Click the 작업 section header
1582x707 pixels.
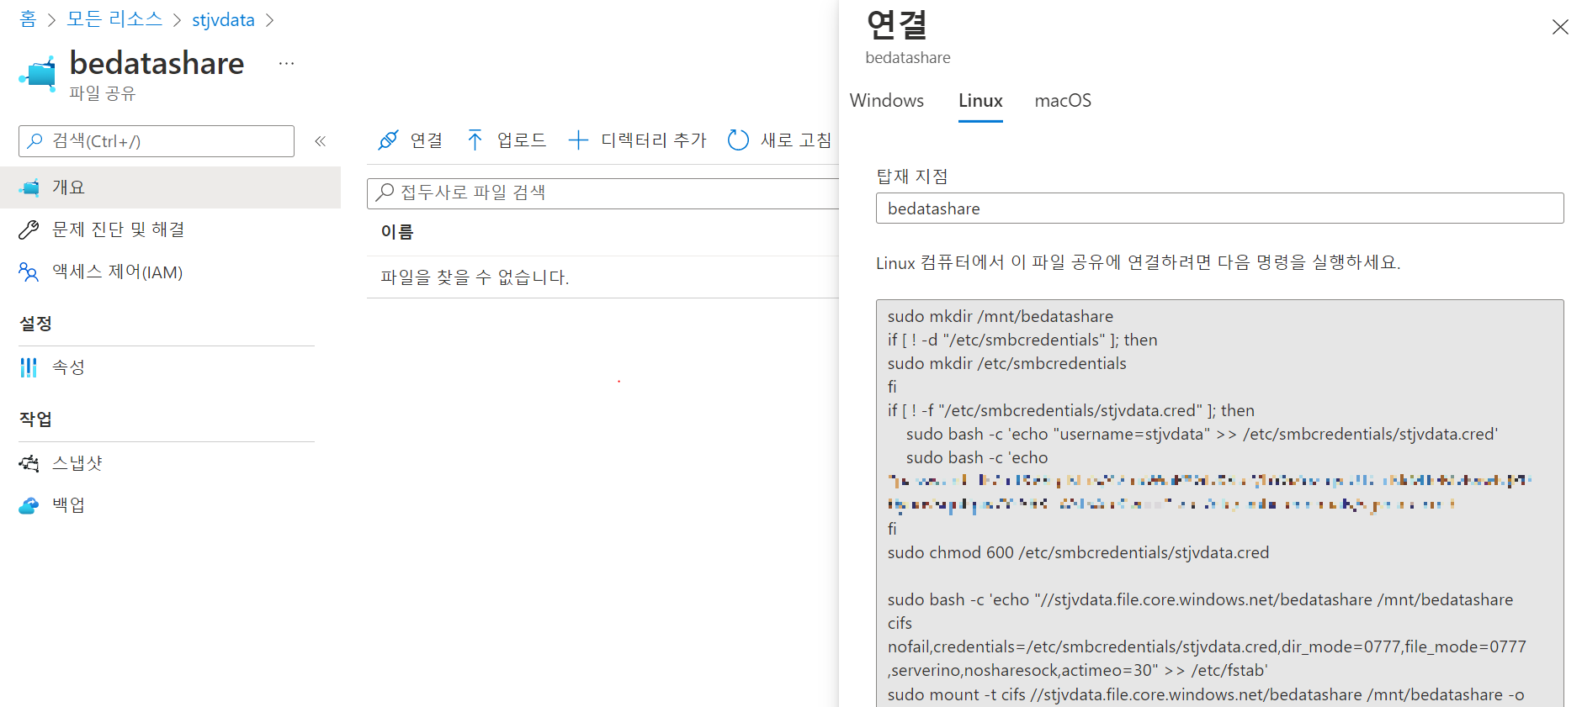[x=35, y=419]
